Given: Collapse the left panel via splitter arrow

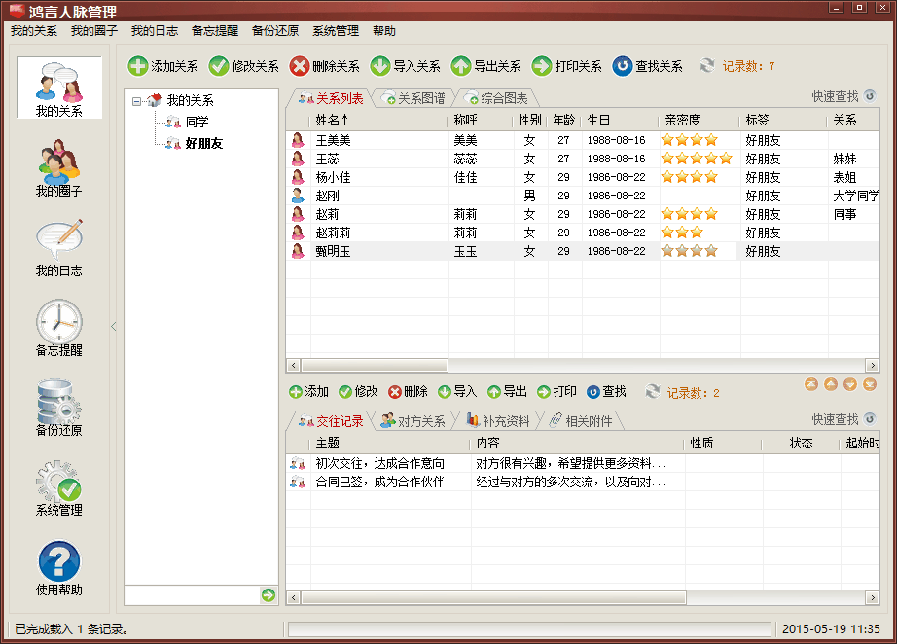Looking at the screenshot, I should point(113,327).
